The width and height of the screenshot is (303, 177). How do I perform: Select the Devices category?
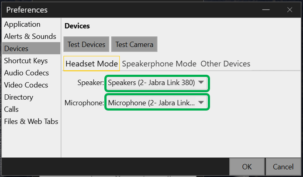coord(16,49)
